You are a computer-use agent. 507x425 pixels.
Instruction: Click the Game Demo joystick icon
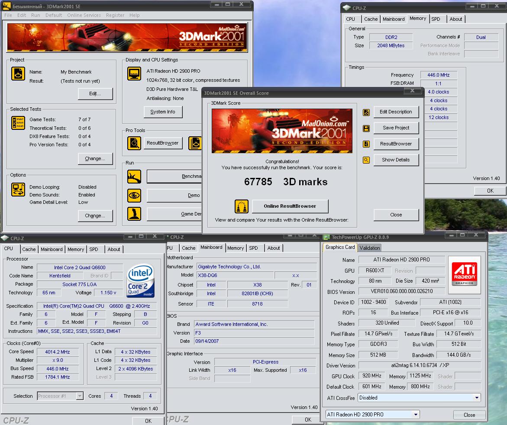coord(134,214)
